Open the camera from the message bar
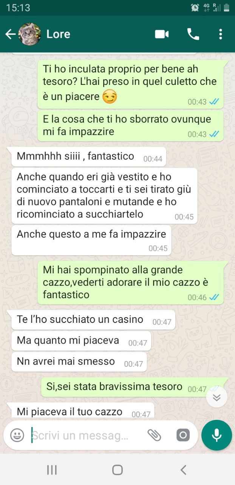The height and width of the screenshot is (485, 235). coord(183,435)
